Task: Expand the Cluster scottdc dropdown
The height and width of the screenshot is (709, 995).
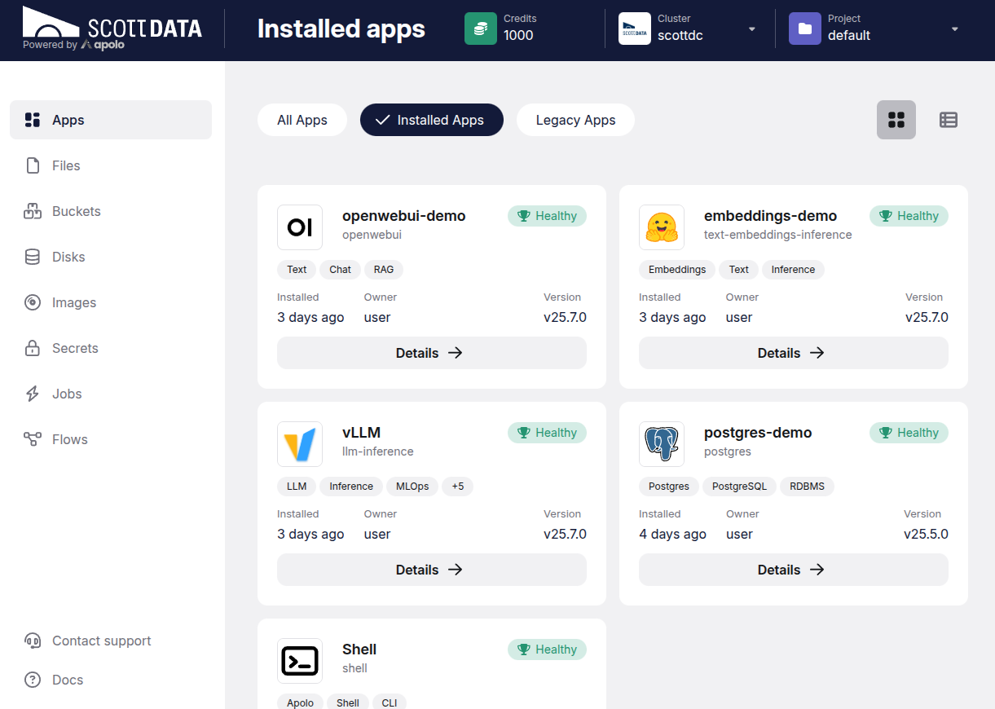Action: [x=751, y=29]
